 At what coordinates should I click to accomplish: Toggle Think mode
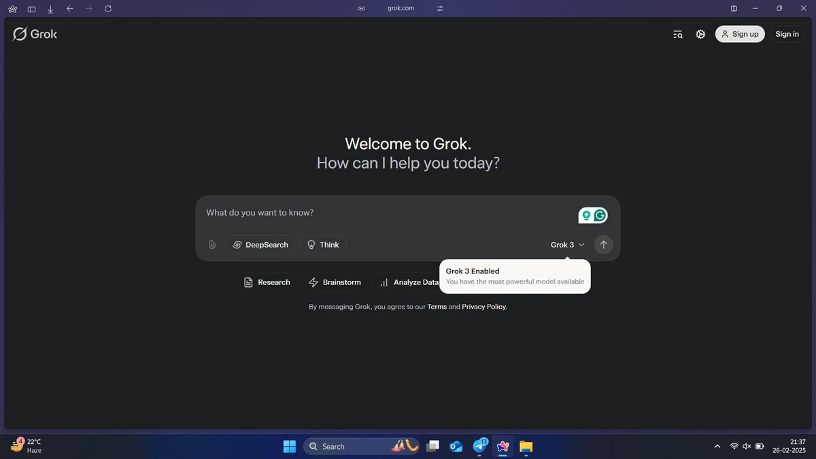[x=323, y=245]
